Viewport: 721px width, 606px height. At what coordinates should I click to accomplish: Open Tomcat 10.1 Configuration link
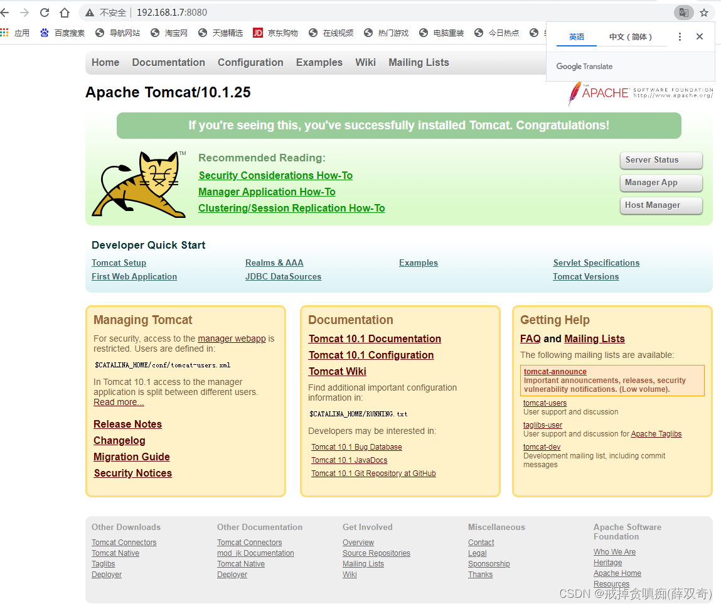pos(371,355)
